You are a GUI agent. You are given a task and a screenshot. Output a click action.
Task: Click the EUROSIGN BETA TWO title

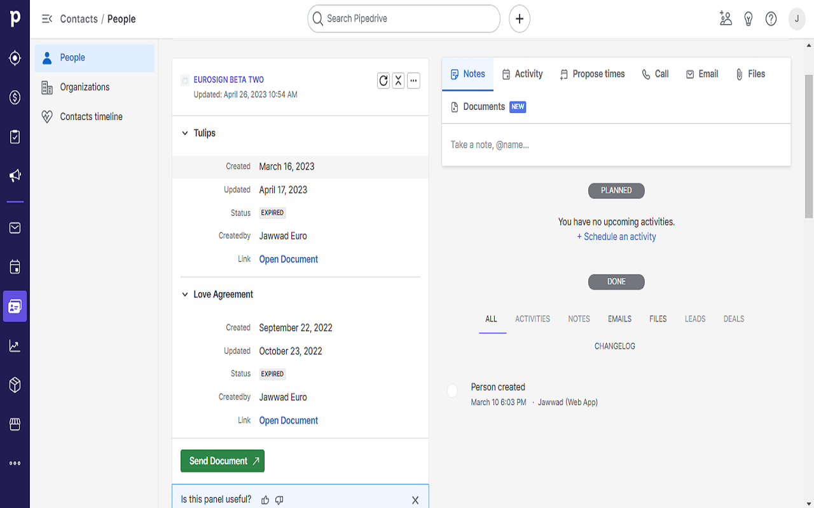[x=229, y=80]
